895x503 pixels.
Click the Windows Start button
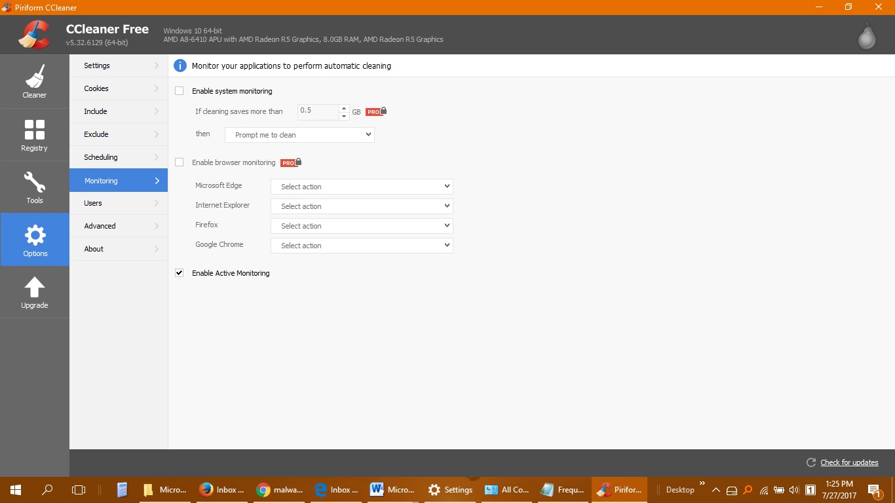click(16, 489)
